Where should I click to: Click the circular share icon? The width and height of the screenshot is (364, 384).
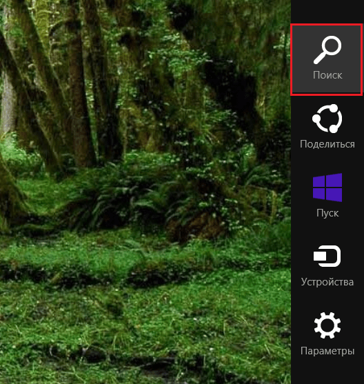coord(327,119)
